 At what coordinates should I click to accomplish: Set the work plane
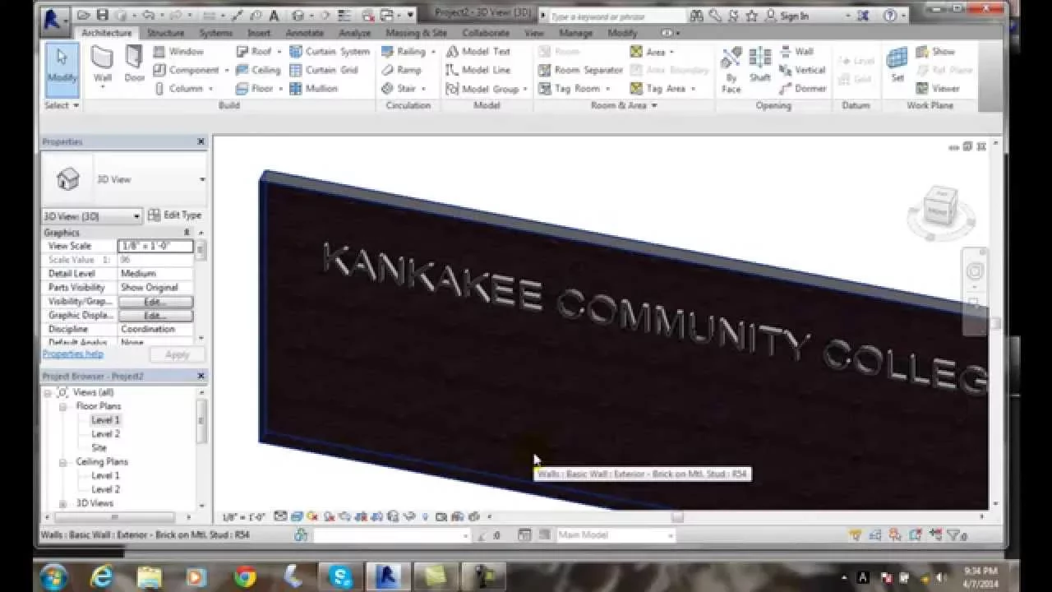(897, 66)
